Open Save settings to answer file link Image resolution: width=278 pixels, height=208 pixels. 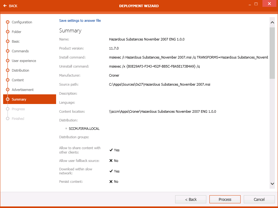[80, 21]
